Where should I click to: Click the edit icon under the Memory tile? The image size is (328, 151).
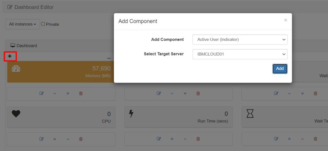point(41,93)
